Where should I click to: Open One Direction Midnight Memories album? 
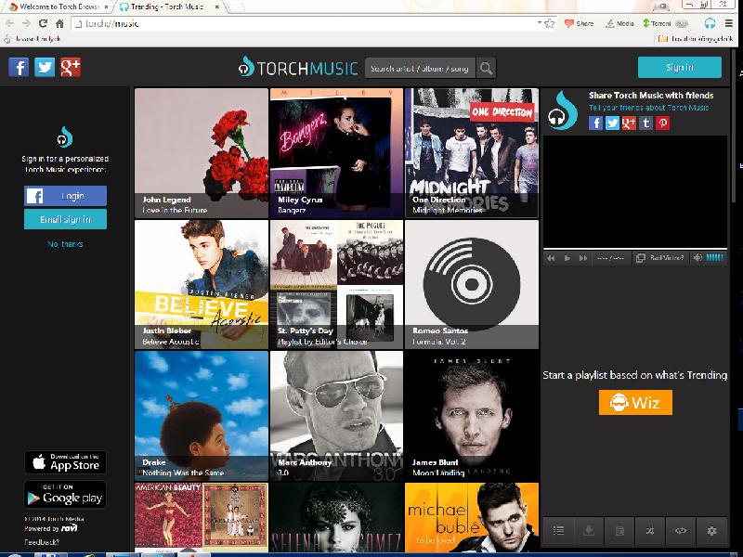472,153
